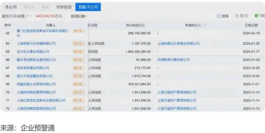Viewport: 265px width, 133px height.
Task: Click 区人民法院 cell in row 64
Action: [96, 44]
